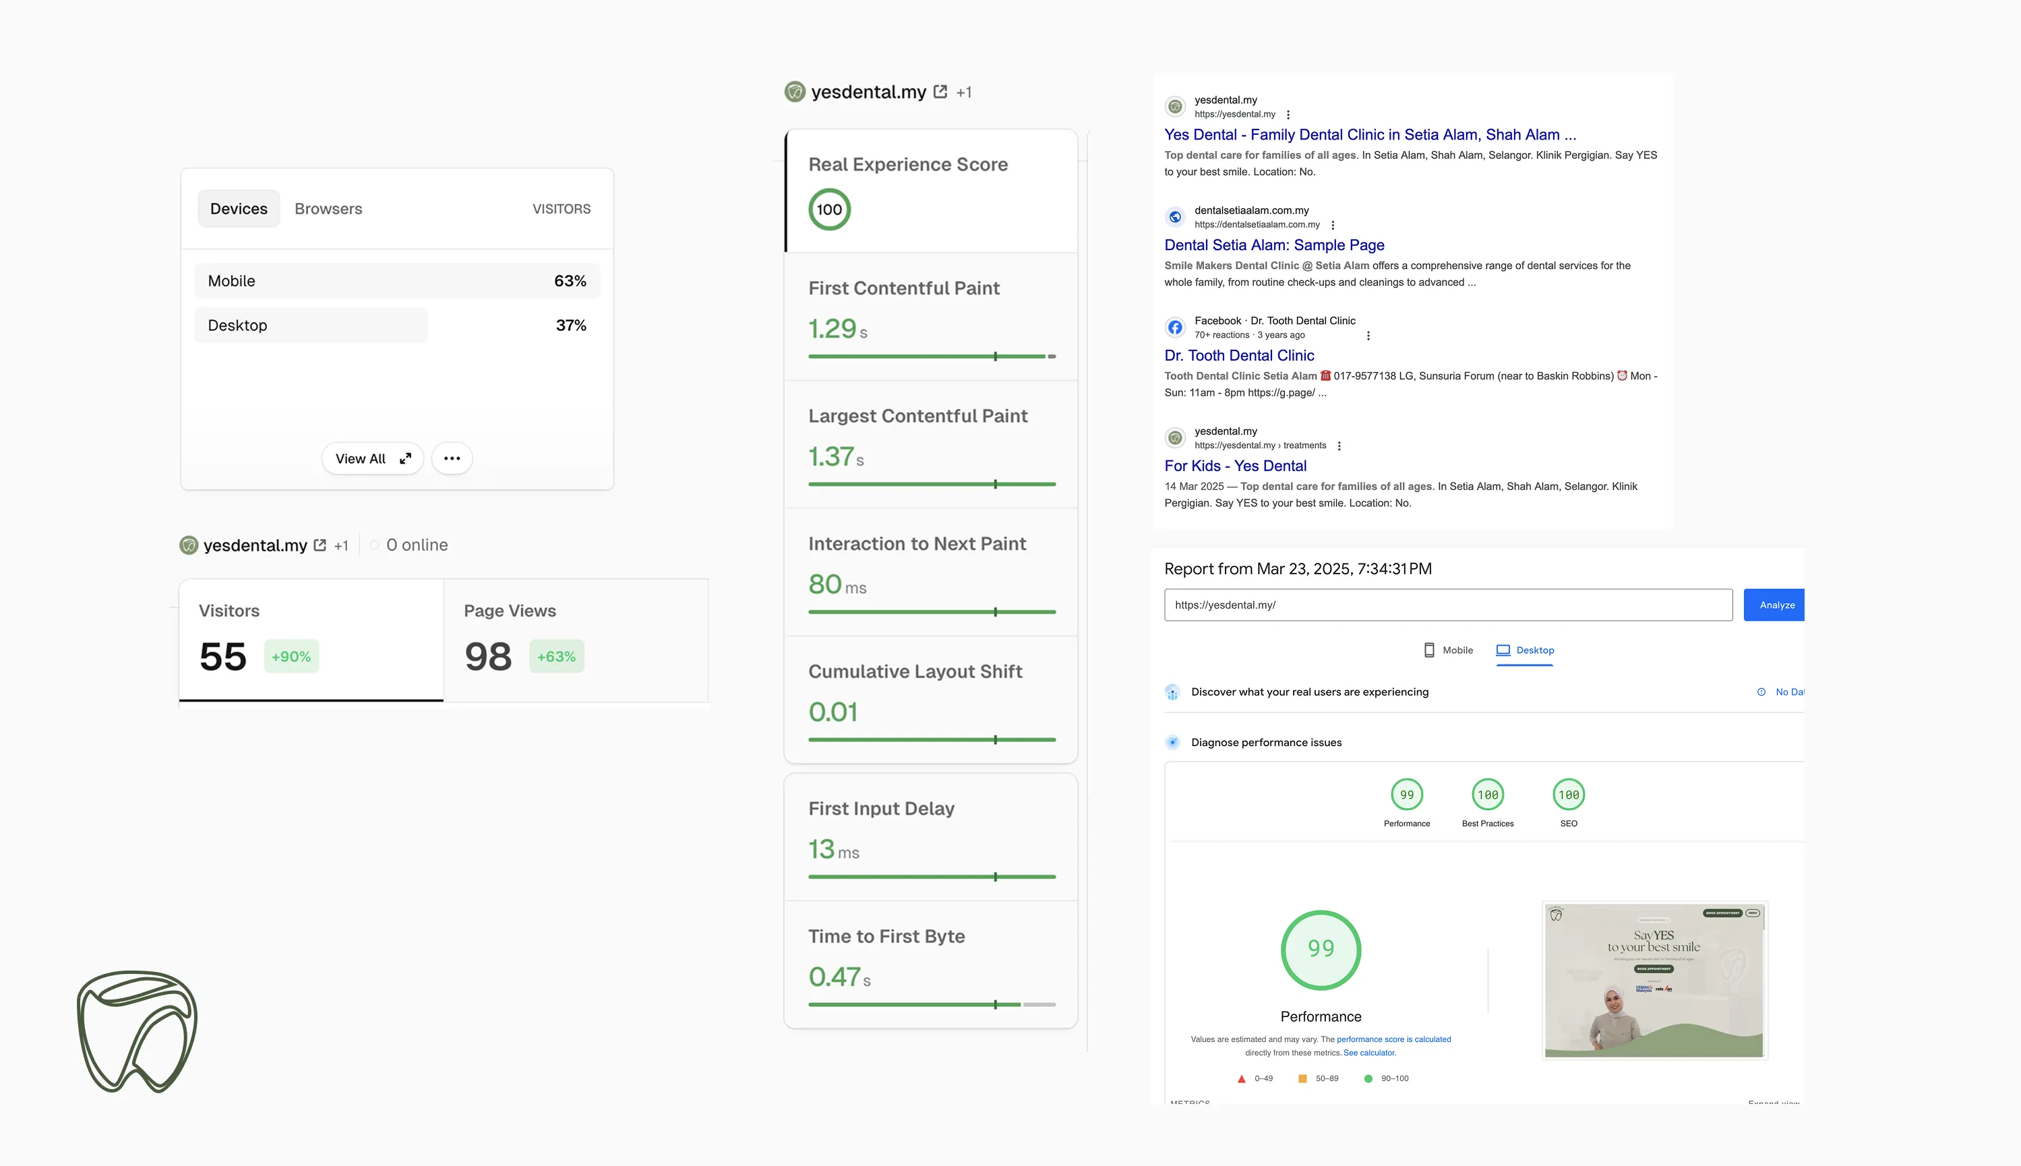Click the large Performance 99 gauge
This screenshot has width=2021, height=1166.
[1321, 950]
